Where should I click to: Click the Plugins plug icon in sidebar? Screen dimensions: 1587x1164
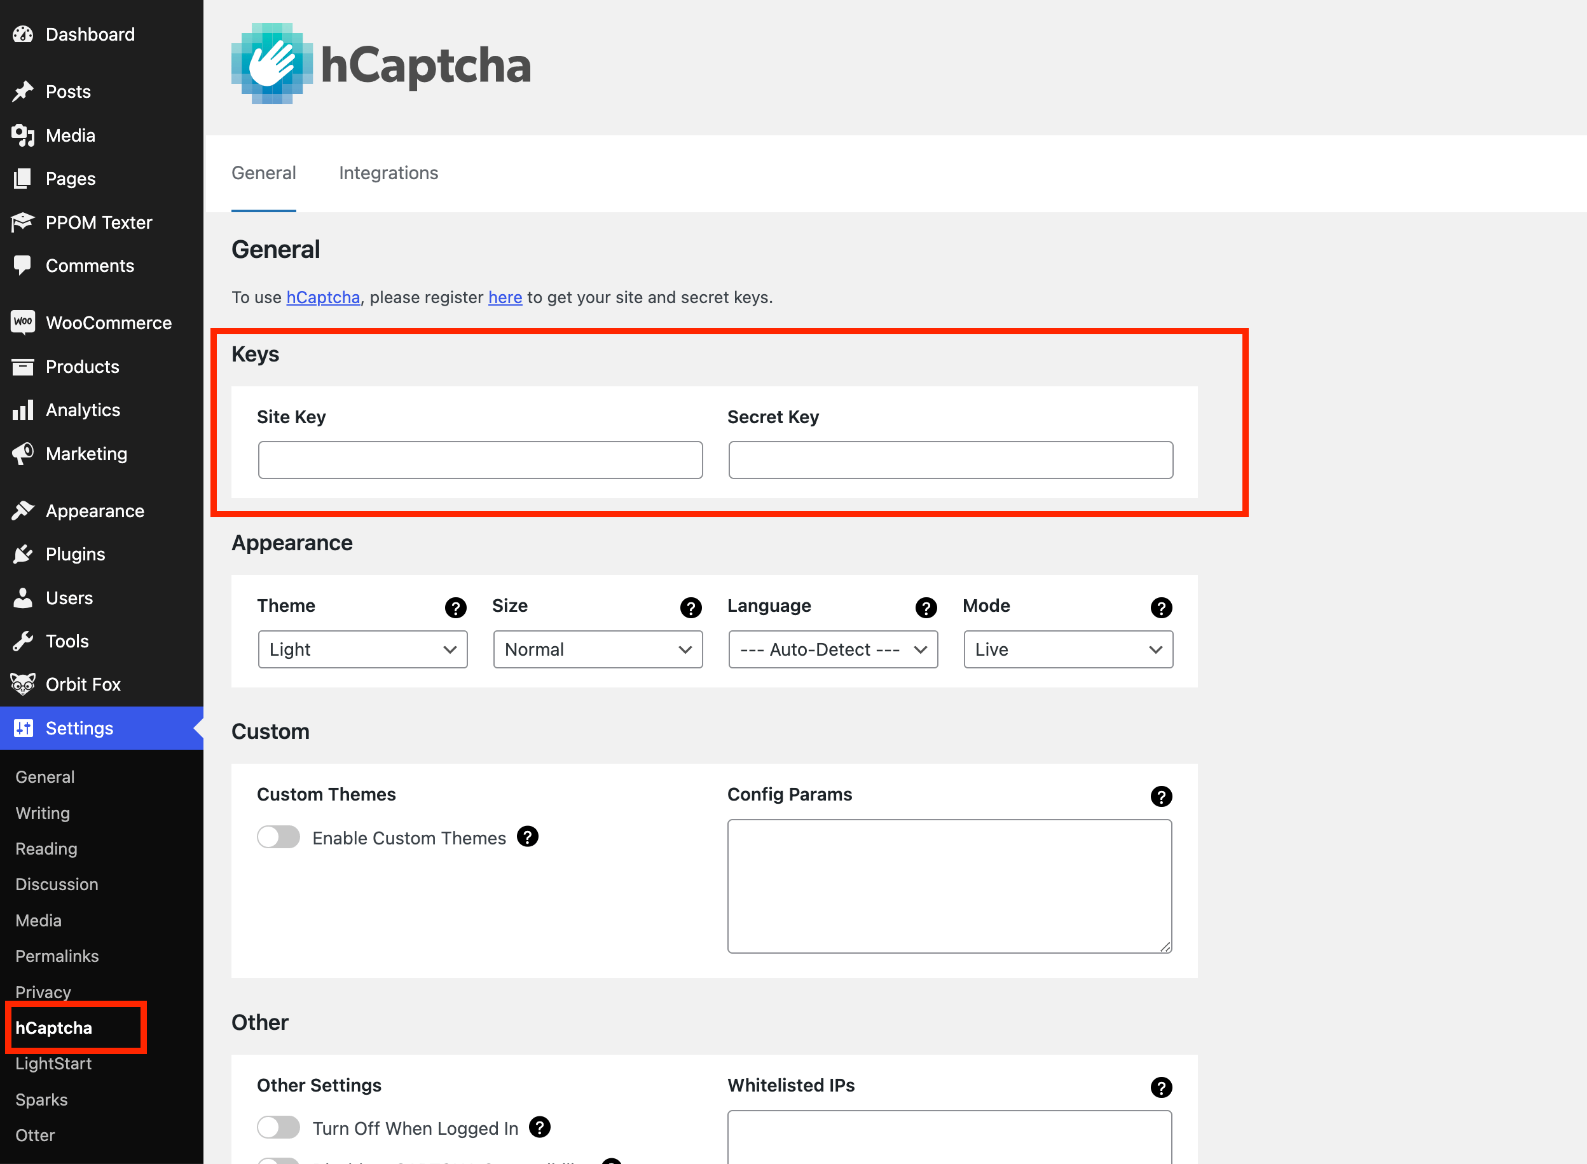(x=22, y=555)
